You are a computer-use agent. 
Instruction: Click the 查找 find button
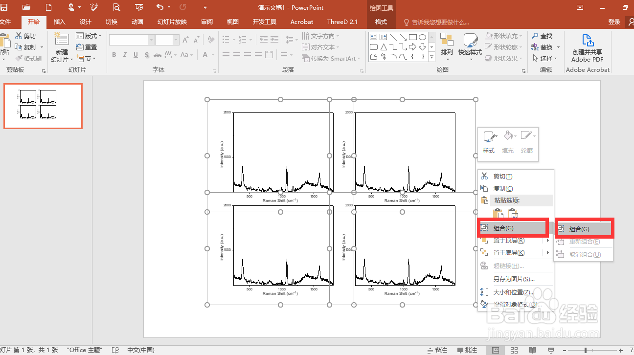pyautogui.click(x=543, y=36)
